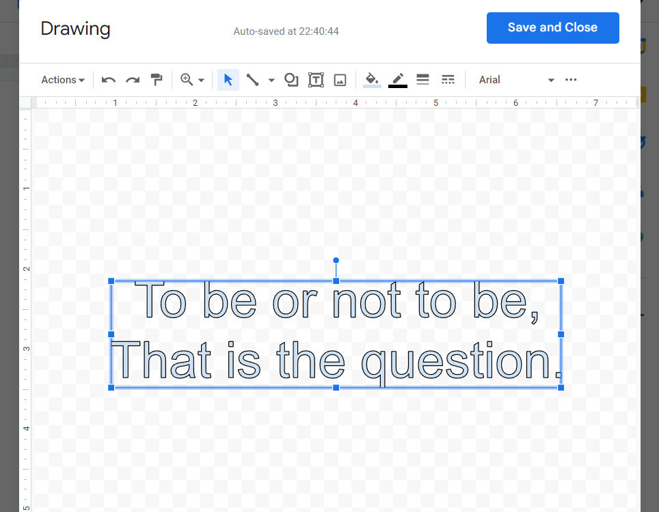Activate the Zoom magnifier tool
Viewport: 659px width, 512px height.
[x=186, y=80]
